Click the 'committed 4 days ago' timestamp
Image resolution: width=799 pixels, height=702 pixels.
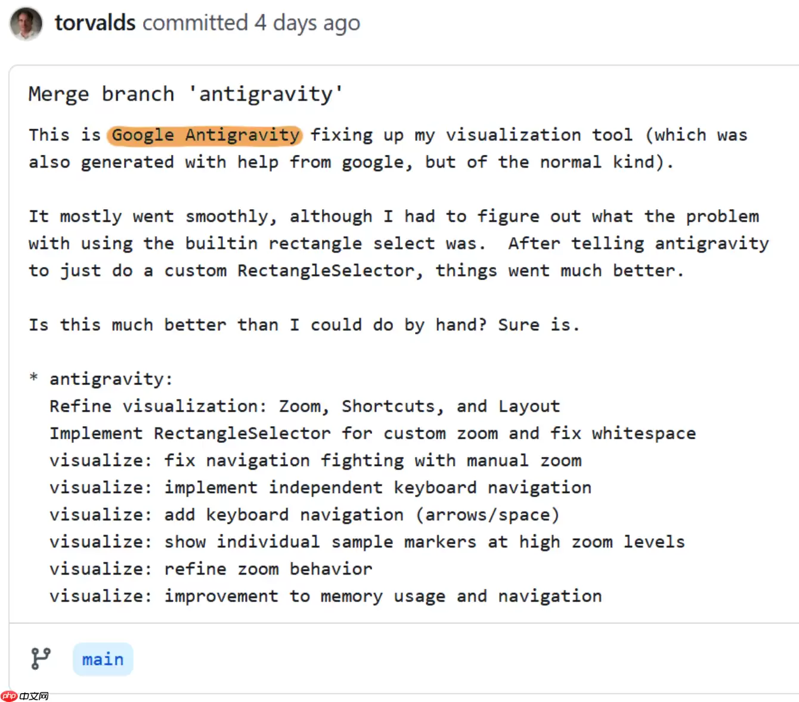(x=250, y=23)
